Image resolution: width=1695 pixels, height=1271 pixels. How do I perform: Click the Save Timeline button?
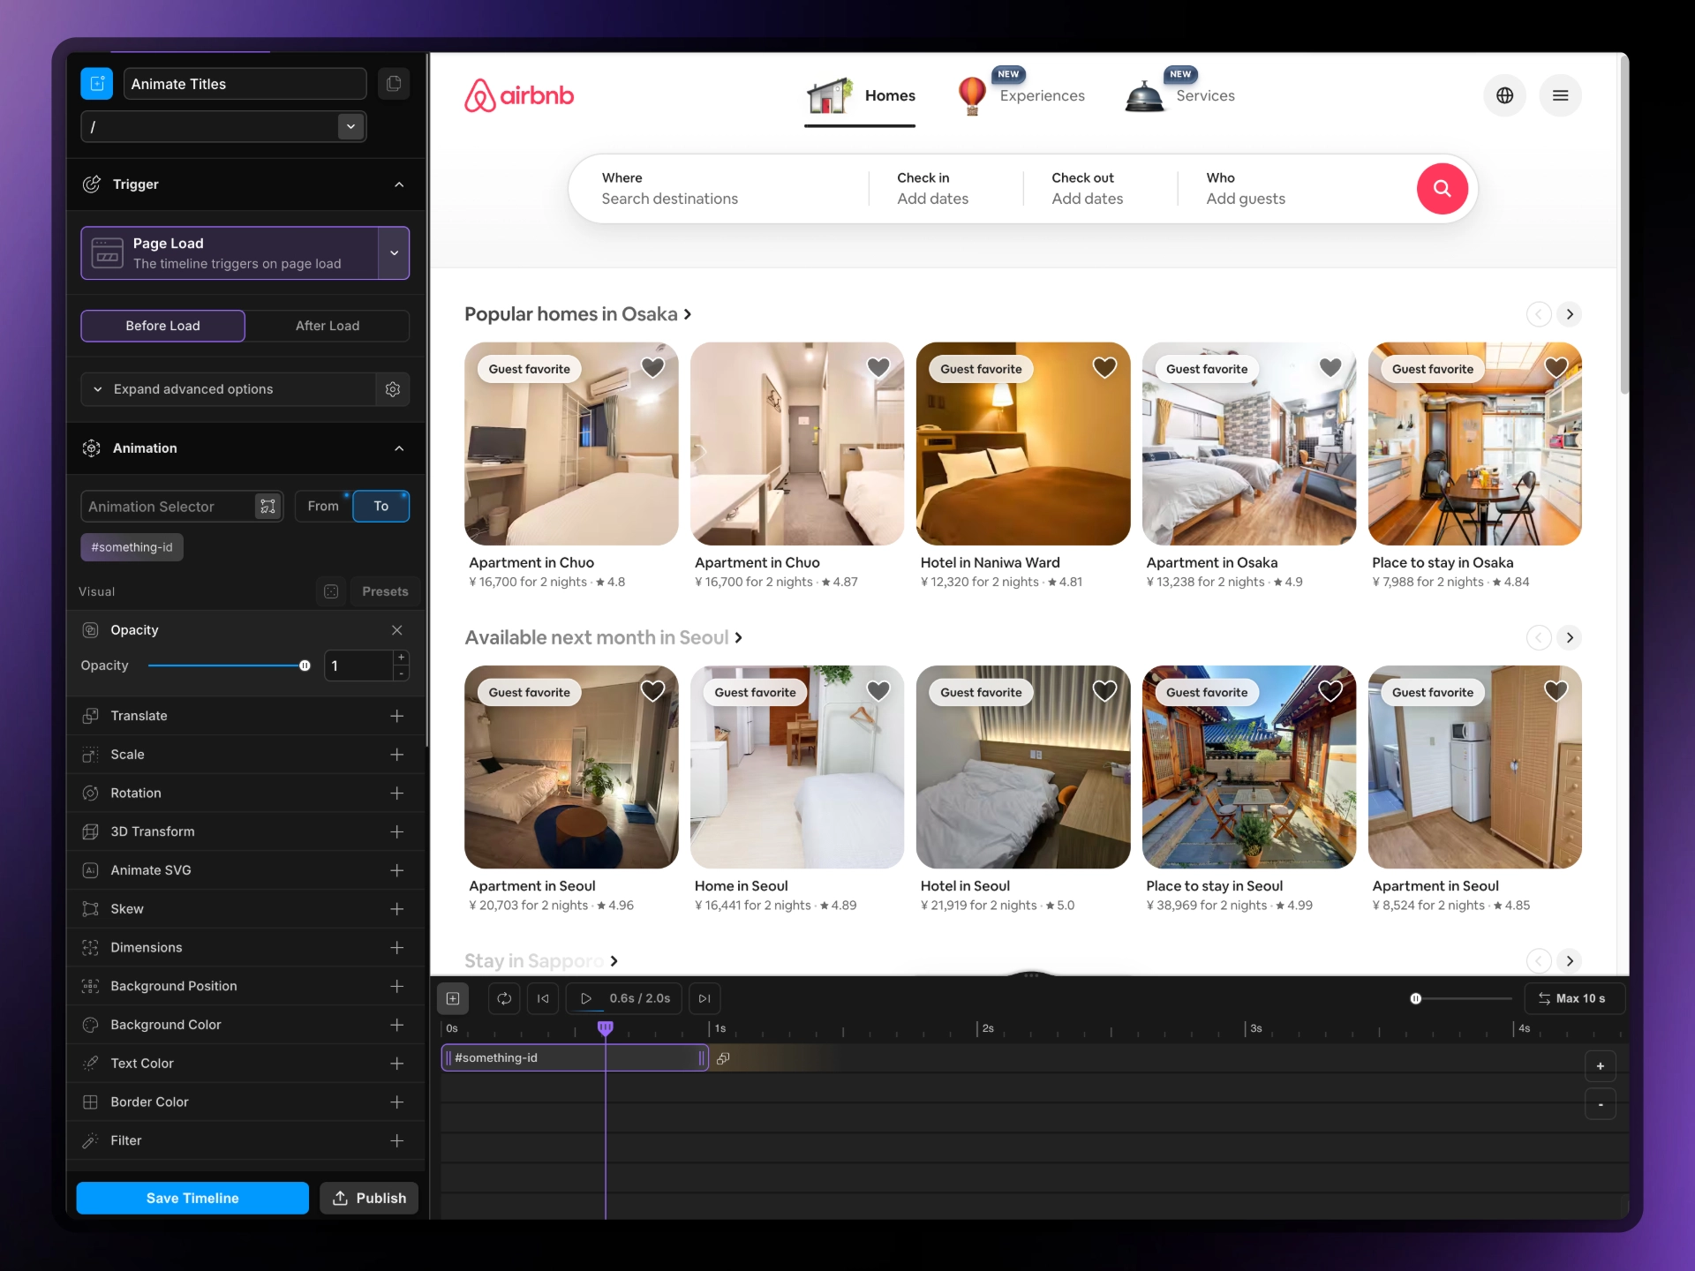tap(192, 1198)
